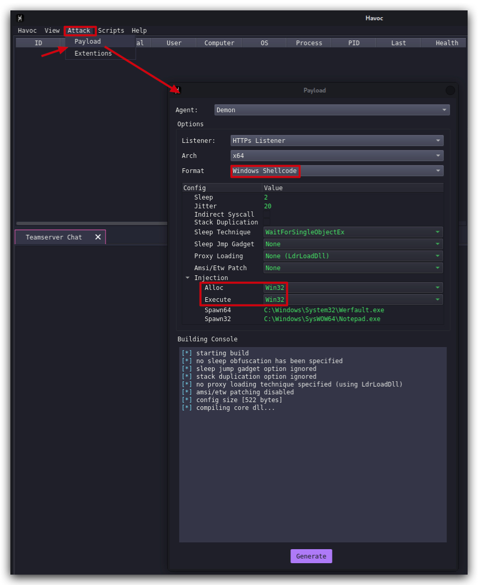Open the Havoc menu
Image resolution: width=478 pixels, height=585 pixels.
pyautogui.click(x=27, y=31)
